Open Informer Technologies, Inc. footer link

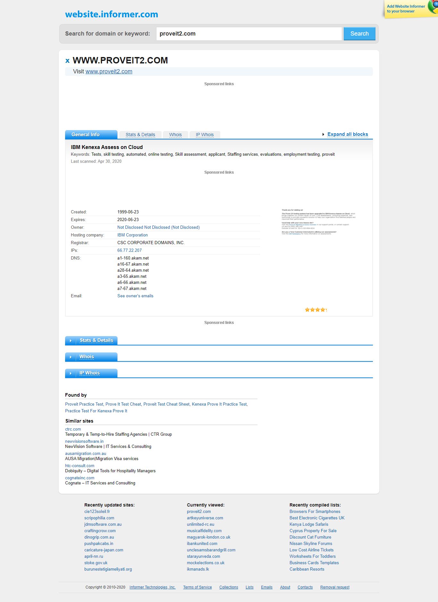[153, 587]
